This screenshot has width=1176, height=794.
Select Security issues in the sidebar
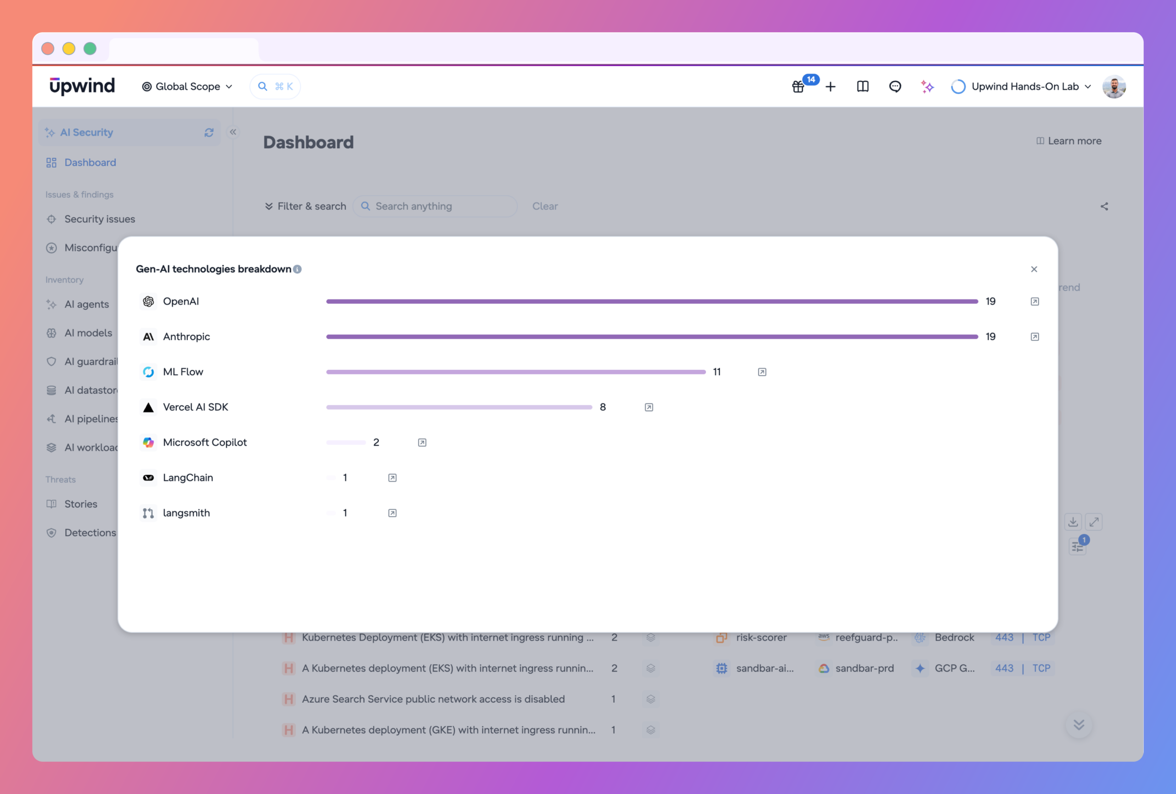pos(100,219)
